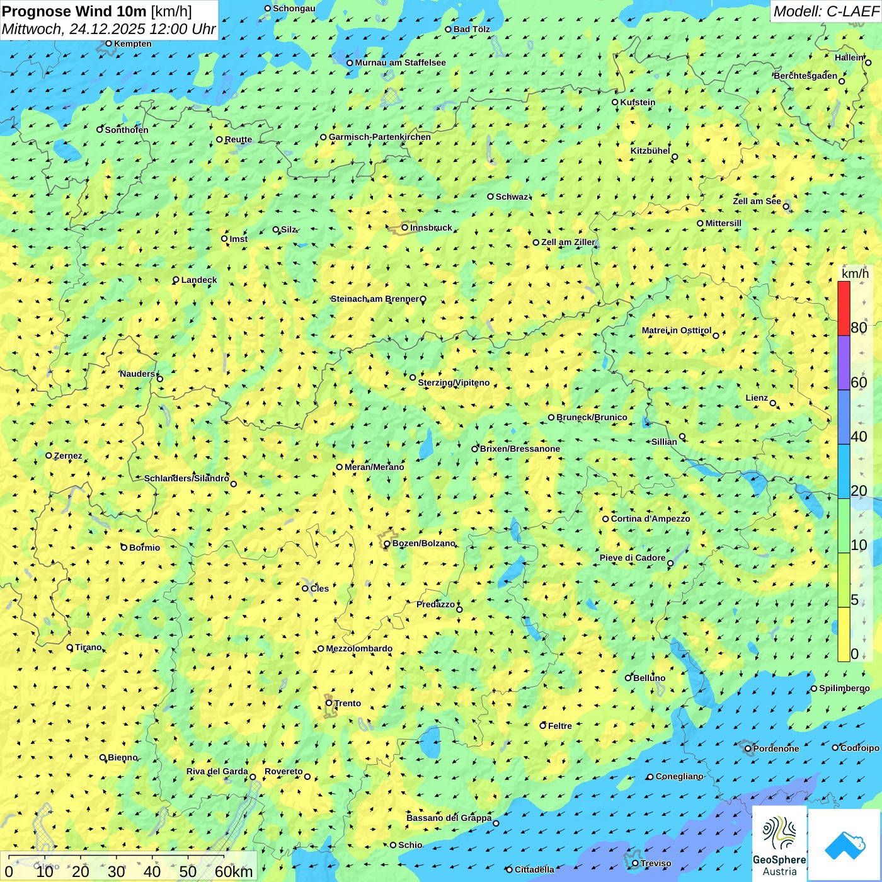
Task: Click the 'Zell am Ziller' label
Action: click(x=568, y=242)
